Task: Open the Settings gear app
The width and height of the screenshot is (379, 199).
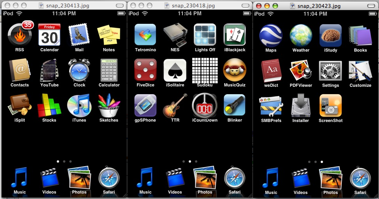Action: [x=330, y=70]
